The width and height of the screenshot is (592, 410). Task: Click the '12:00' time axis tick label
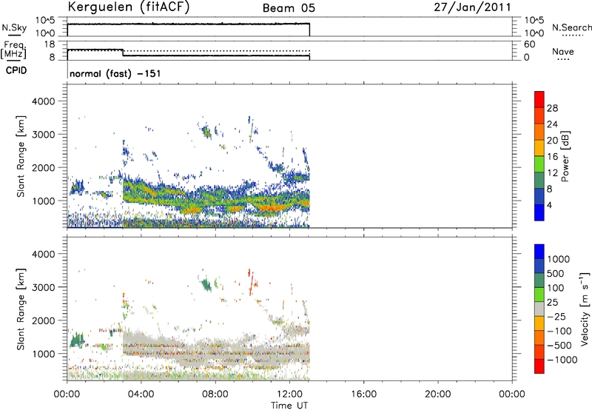tap(289, 394)
